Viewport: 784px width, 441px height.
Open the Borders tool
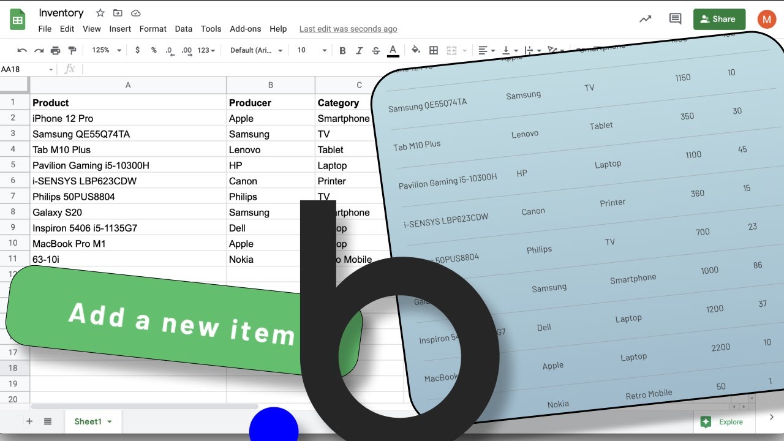(x=434, y=50)
